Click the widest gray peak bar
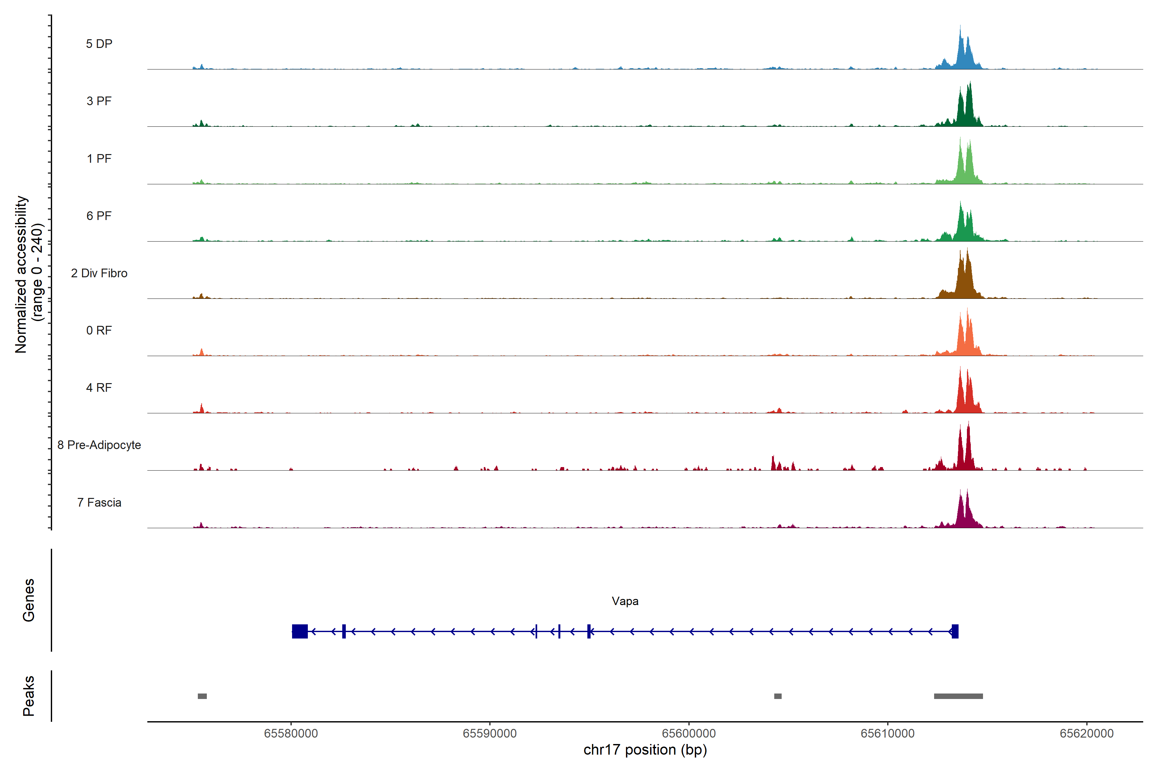This screenshot has height=772, width=1158. click(958, 696)
